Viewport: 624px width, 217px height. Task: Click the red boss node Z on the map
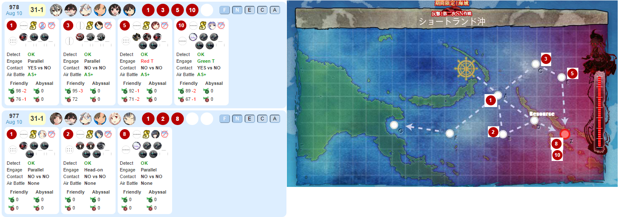click(x=565, y=134)
